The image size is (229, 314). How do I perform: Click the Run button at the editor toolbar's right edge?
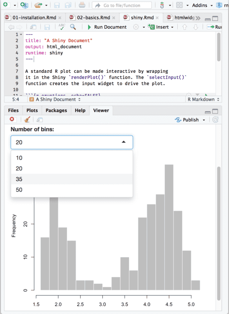click(x=214, y=27)
